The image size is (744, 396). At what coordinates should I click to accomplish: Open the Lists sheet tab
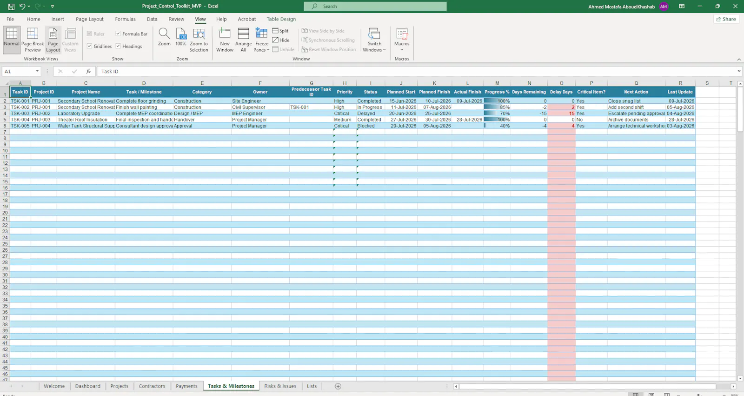[x=312, y=386]
